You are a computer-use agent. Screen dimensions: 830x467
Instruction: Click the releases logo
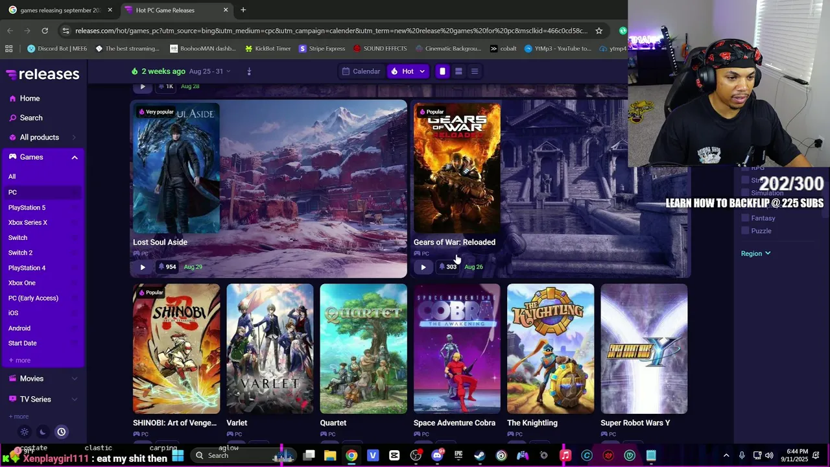click(43, 74)
